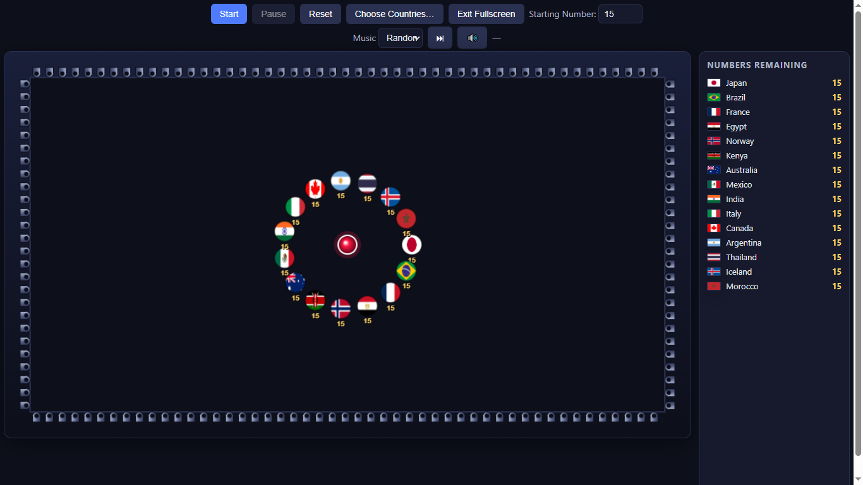Select the India entry in the list
The height and width of the screenshot is (485, 863).
click(775, 199)
